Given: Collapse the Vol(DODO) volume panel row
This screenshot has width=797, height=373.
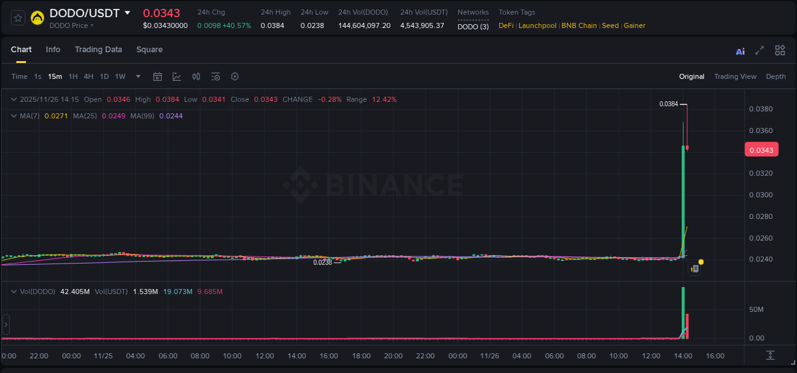Looking at the screenshot, I should pos(13,290).
